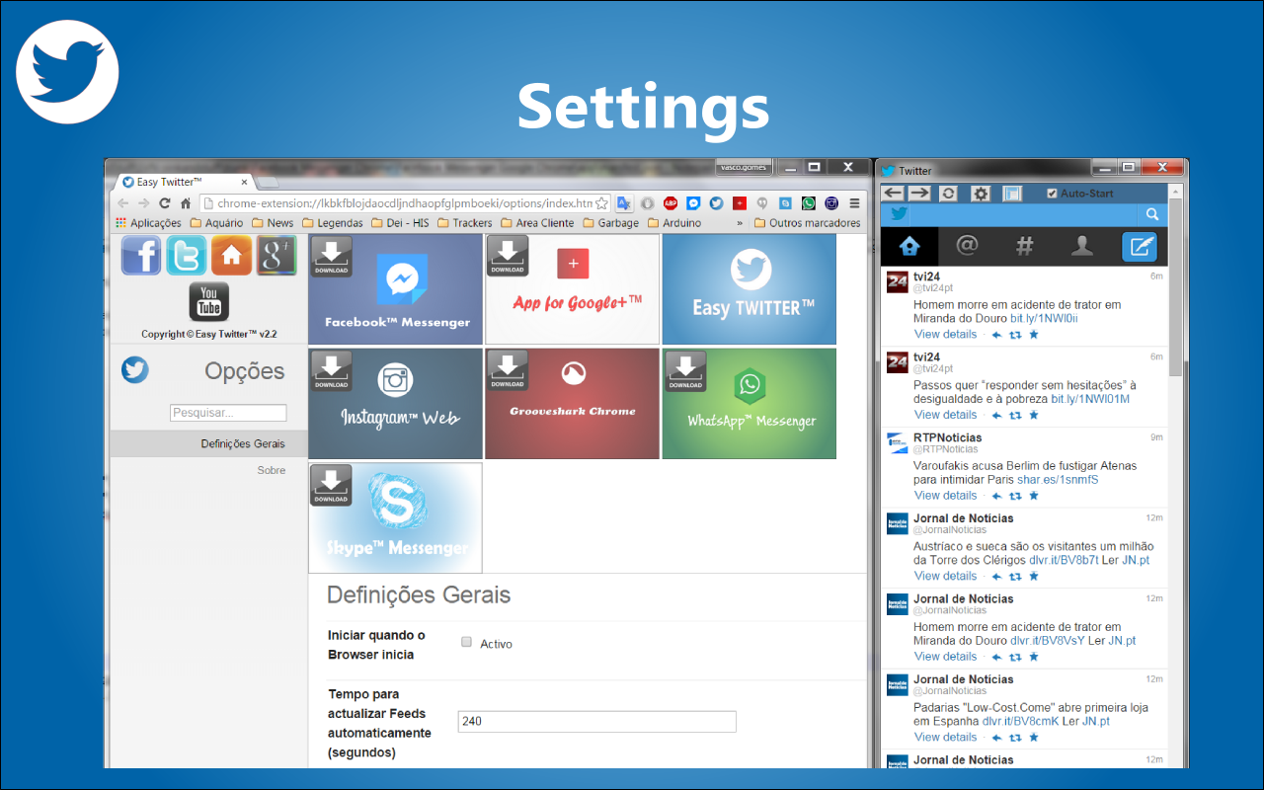
Task: Open the Trackers bookmarks folder
Action: click(x=464, y=223)
